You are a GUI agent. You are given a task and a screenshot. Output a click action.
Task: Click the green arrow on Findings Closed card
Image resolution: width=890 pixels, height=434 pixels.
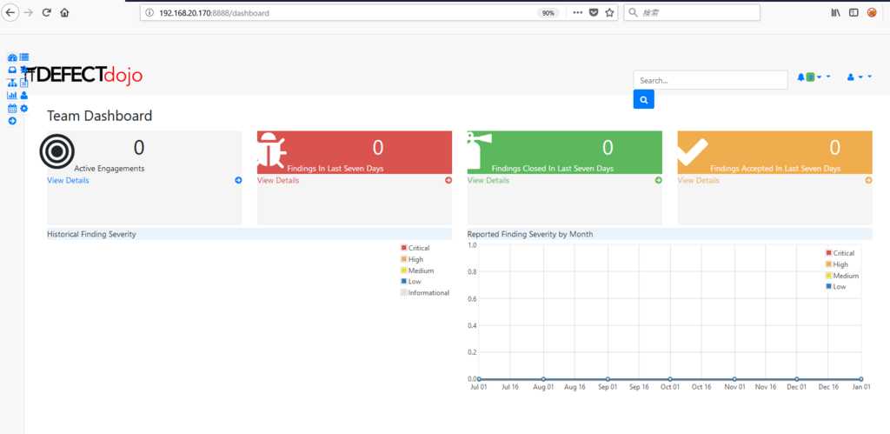(659, 180)
